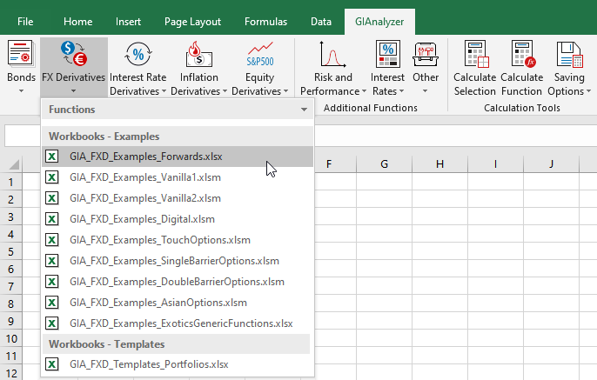Screen dimensions: 597x380
Task: Click Excel icon beside ExoticsGenericFunctions workbook
Action: point(52,323)
